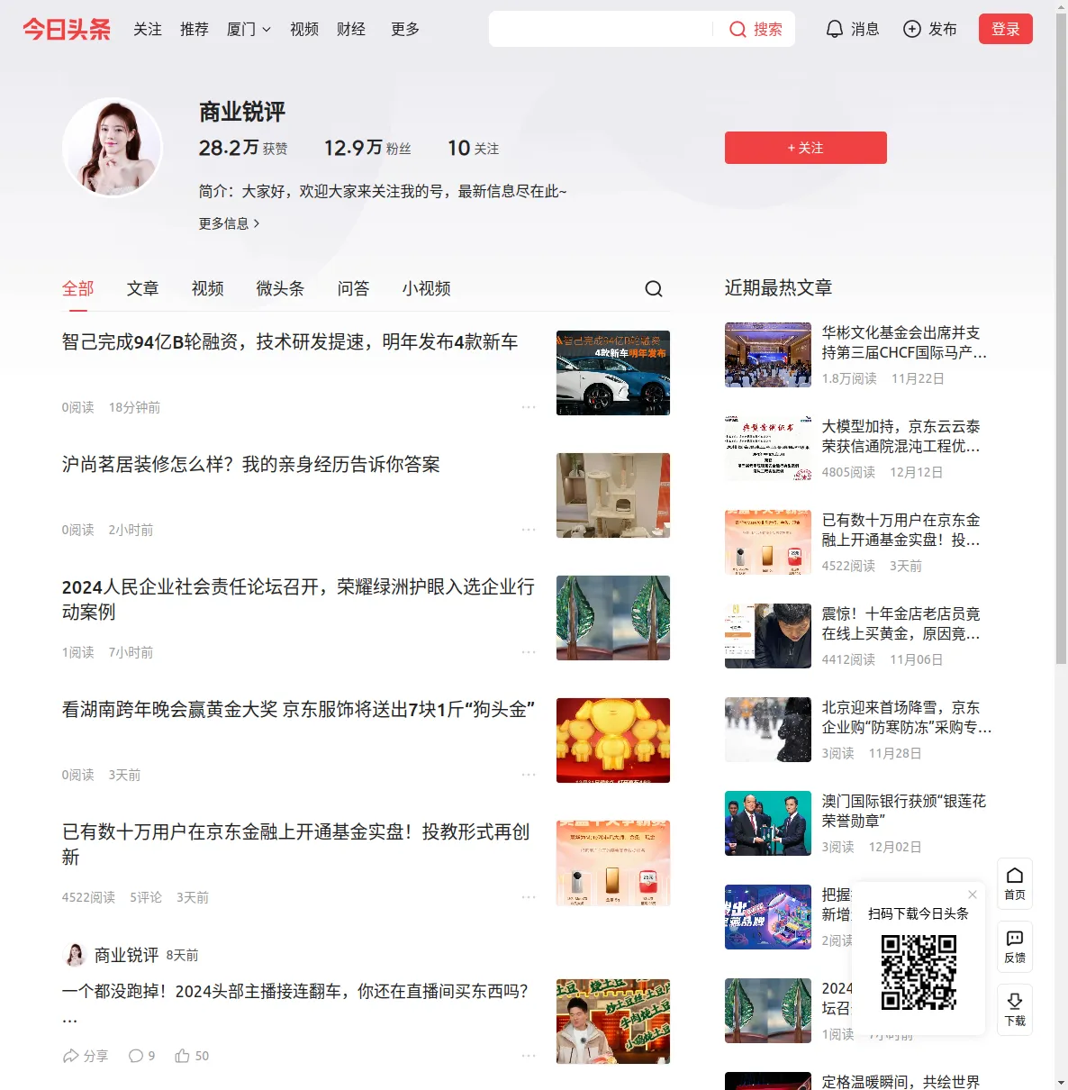The width and height of the screenshot is (1068, 1090).
Task: Open article 2024人民企业社会责任论坛召开
Action: [x=298, y=600]
